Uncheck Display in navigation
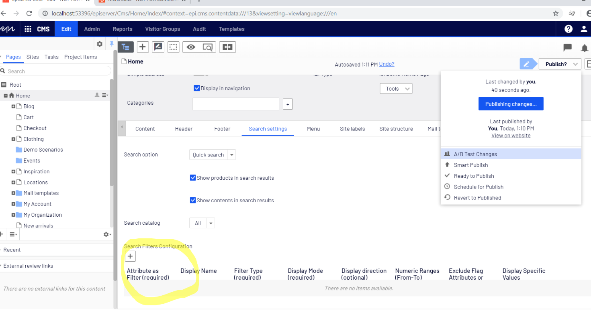The width and height of the screenshot is (591, 313). pyautogui.click(x=197, y=88)
